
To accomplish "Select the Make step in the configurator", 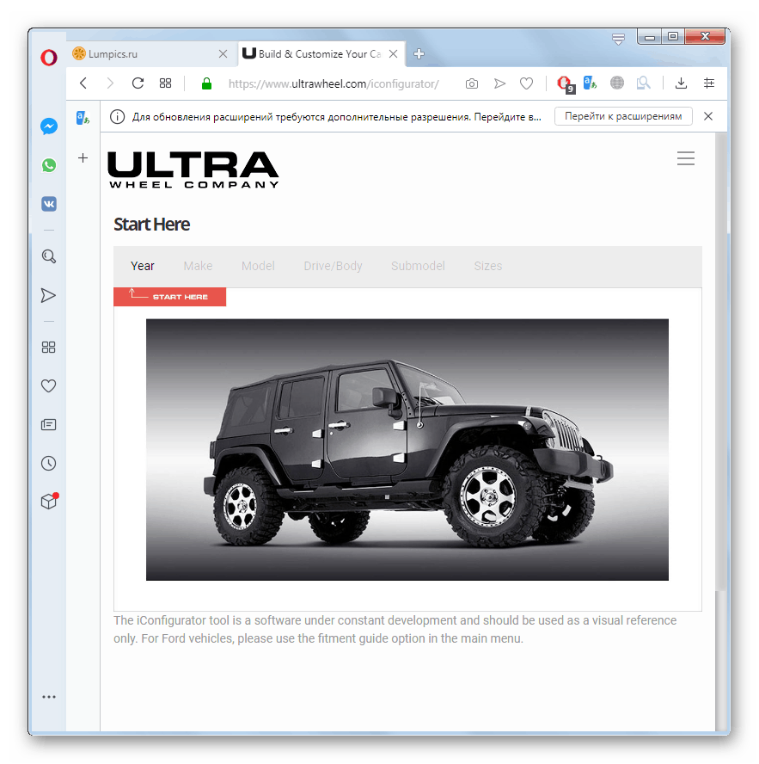I will pos(197,266).
